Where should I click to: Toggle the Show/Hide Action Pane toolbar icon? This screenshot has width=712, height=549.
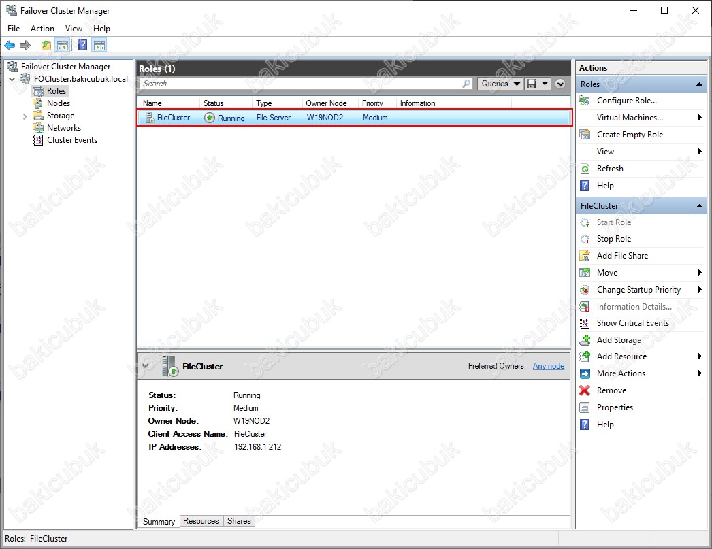coord(99,45)
